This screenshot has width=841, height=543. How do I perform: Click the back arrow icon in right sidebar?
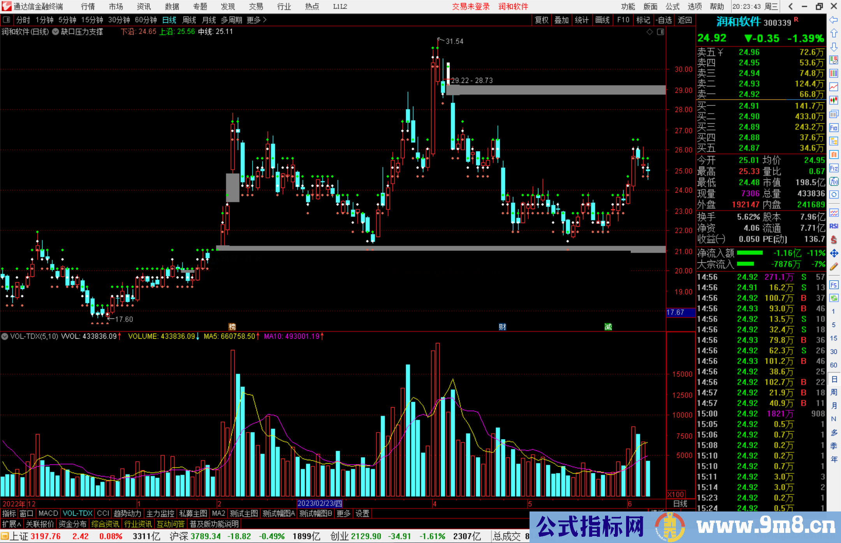[834, 20]
